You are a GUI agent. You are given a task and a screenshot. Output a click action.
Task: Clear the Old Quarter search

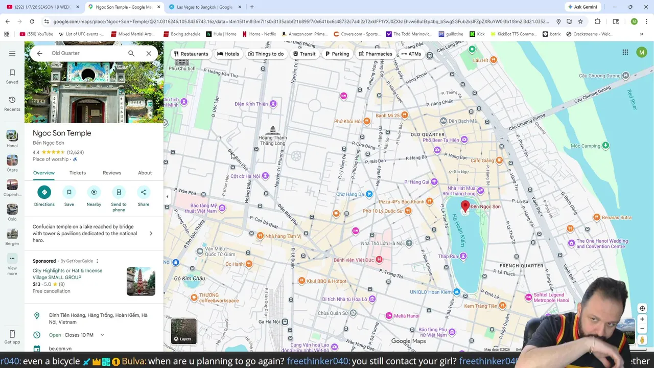tap(149, 53)
